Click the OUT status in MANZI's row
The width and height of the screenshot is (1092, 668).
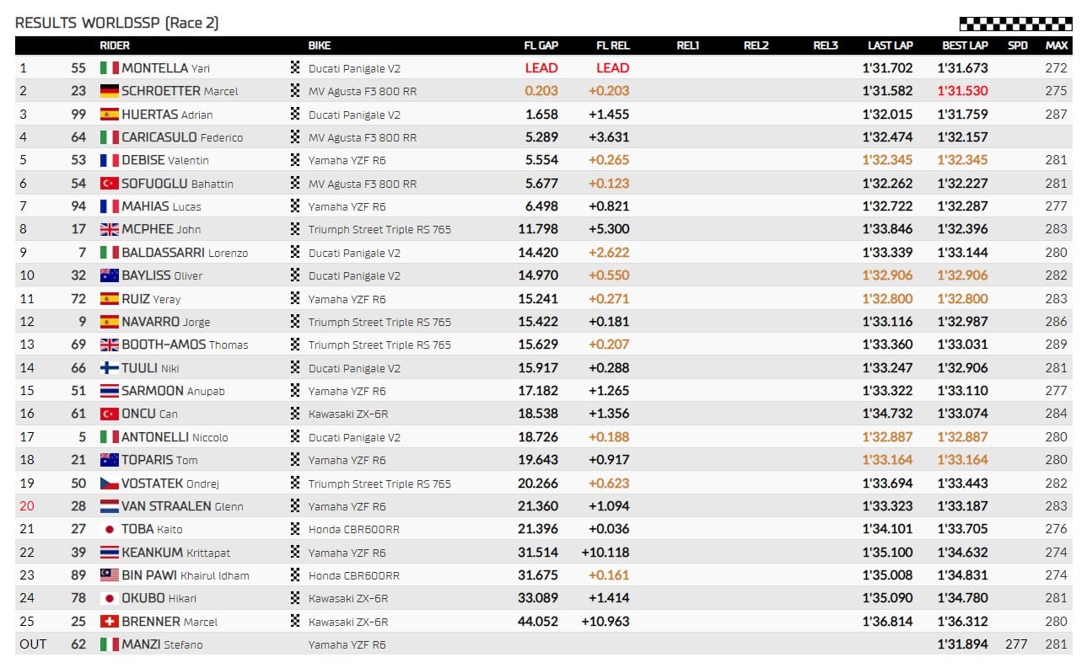33,644
